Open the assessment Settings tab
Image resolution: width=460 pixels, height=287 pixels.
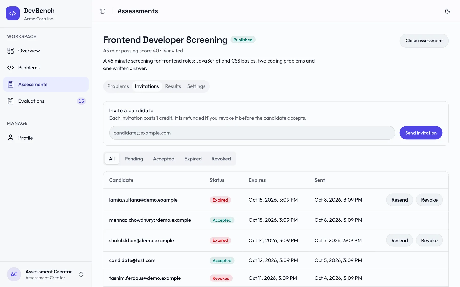pos(196,86)
